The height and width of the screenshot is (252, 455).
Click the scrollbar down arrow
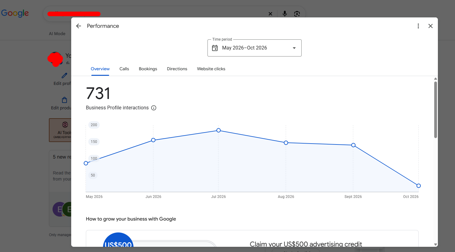pos(435,244)
